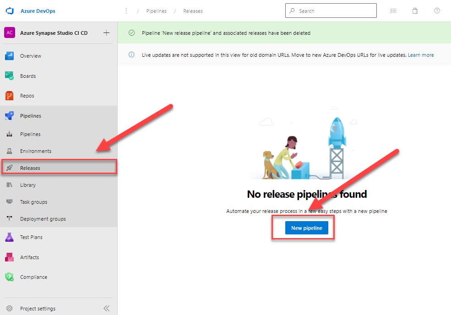Follow the Learn more link
The width and height of the screenshot is (451, 315).
pos(421,55)
